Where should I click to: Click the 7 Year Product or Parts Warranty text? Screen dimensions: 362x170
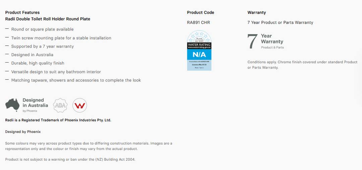tap(280, 22)
